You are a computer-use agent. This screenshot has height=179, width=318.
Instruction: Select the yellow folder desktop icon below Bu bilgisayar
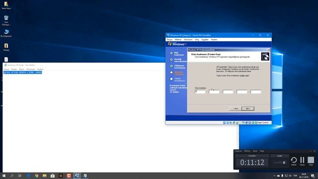point(6,47)
